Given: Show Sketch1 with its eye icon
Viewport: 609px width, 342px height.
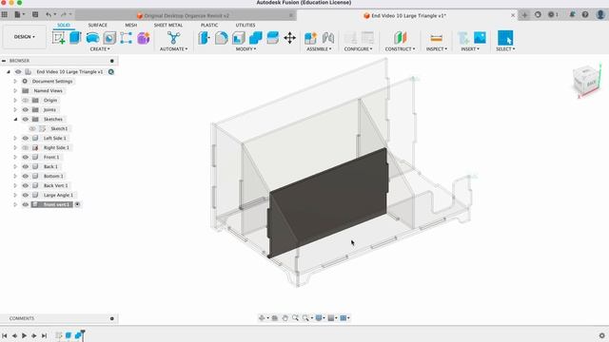Looking at the screenshot, I should click(x=32, y=129).
